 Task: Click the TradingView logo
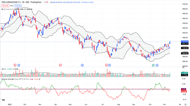(3, 100)
